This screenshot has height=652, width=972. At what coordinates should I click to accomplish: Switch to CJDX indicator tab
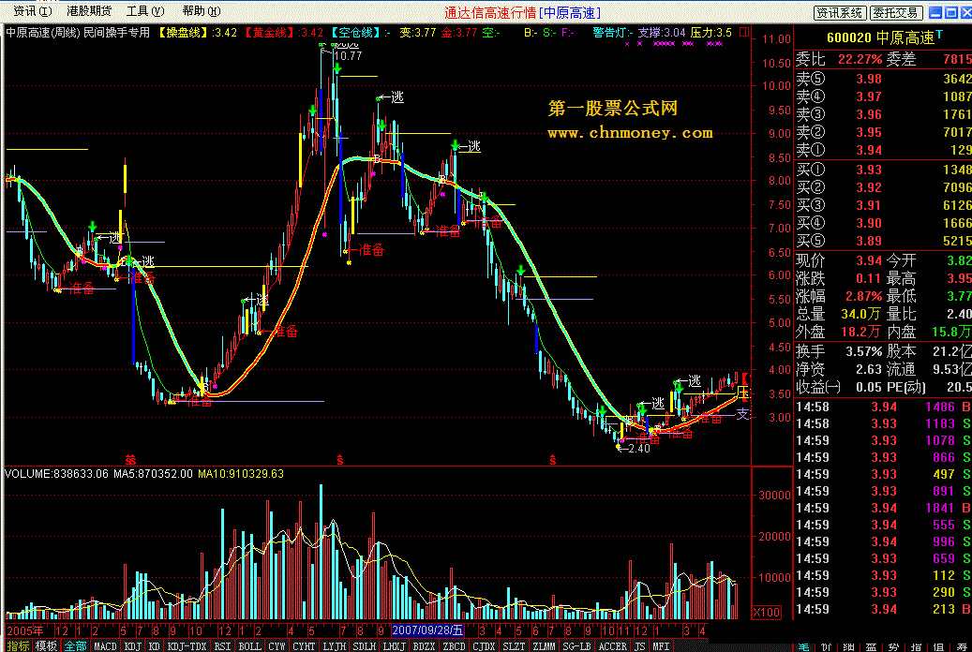coord(485,645)
